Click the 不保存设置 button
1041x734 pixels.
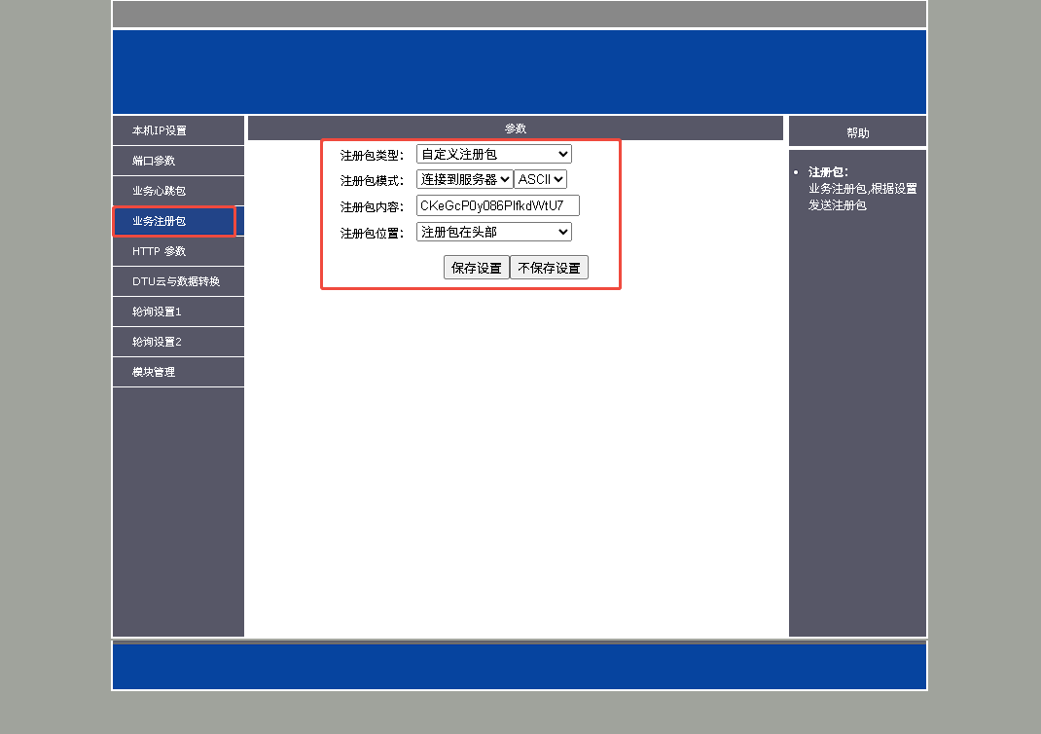[x=549, y=268]
